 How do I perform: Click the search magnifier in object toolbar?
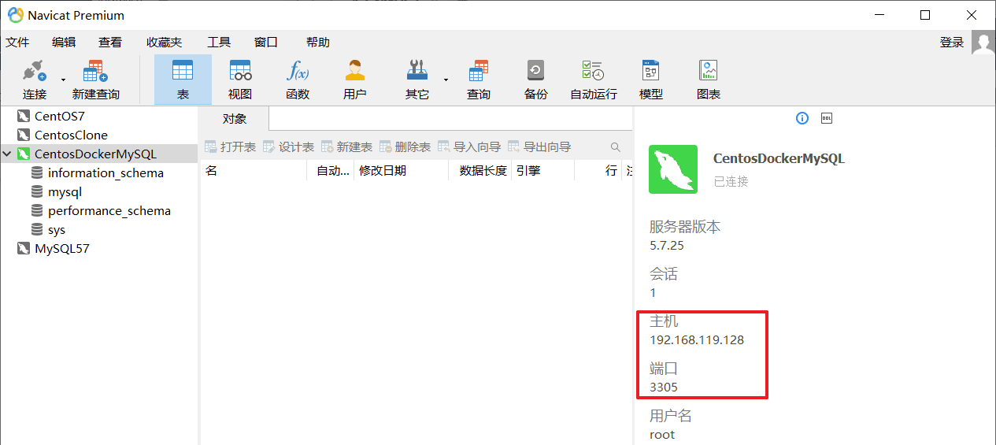[616, 147]
